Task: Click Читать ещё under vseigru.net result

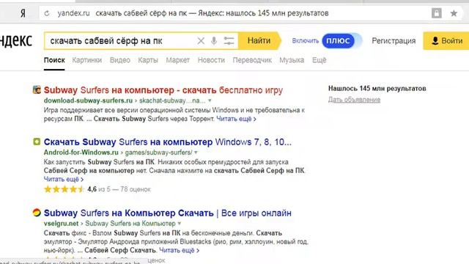Action: pos(179,250)
